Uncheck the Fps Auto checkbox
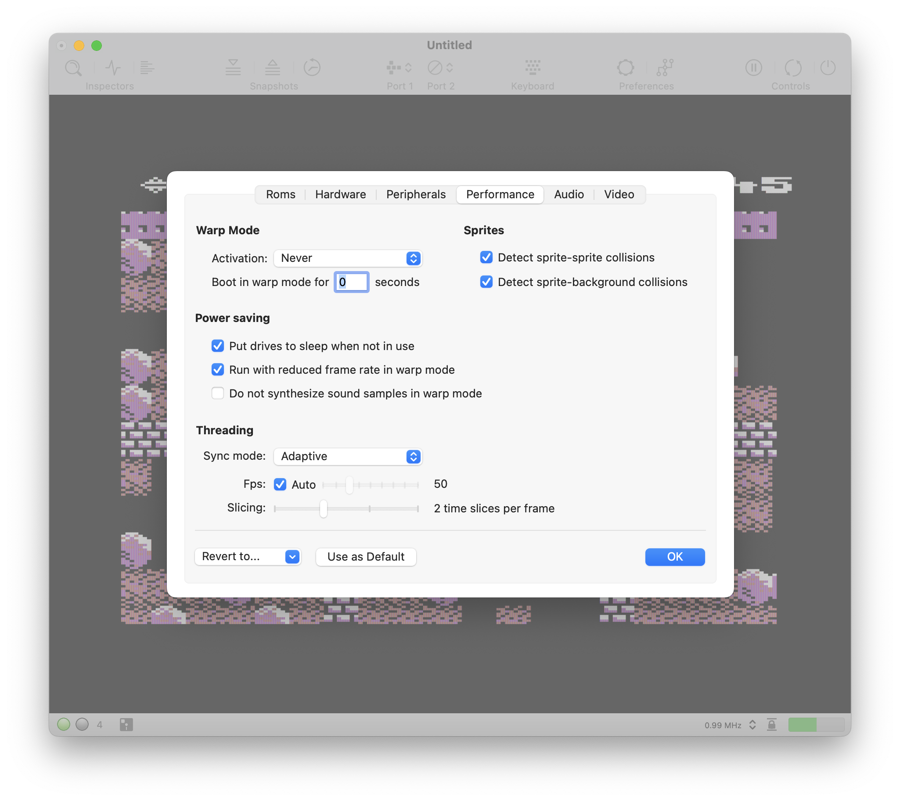The image size is (900, 801). (x=280, y=485)
